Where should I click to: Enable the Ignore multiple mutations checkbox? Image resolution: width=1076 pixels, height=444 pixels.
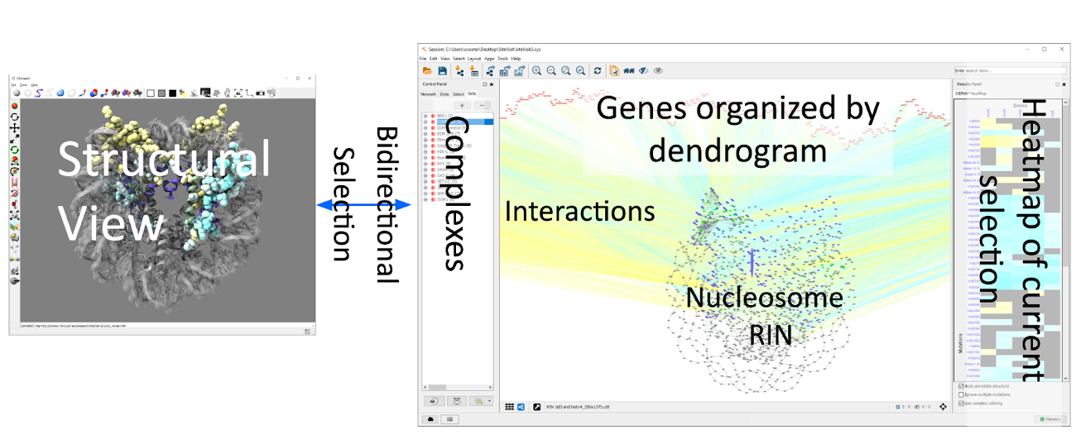point(961,394)
